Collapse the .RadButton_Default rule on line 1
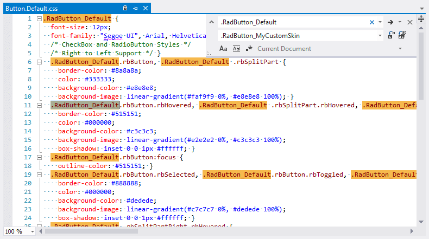This screenshot has height=239, width=429. click(39, 19)
